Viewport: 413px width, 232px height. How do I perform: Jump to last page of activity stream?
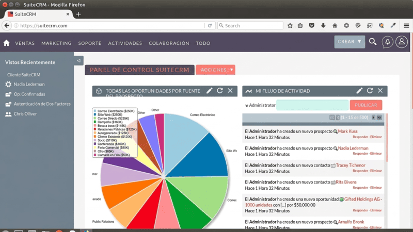click(379, 118)
